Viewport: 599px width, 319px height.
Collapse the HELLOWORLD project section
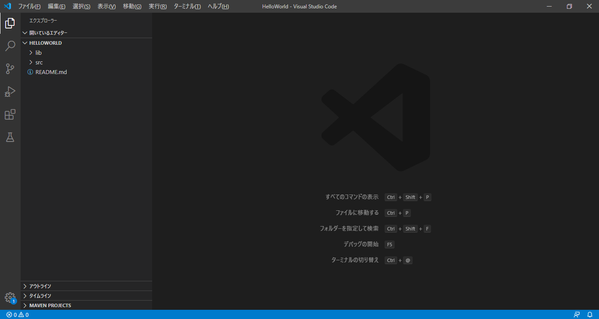86,43
